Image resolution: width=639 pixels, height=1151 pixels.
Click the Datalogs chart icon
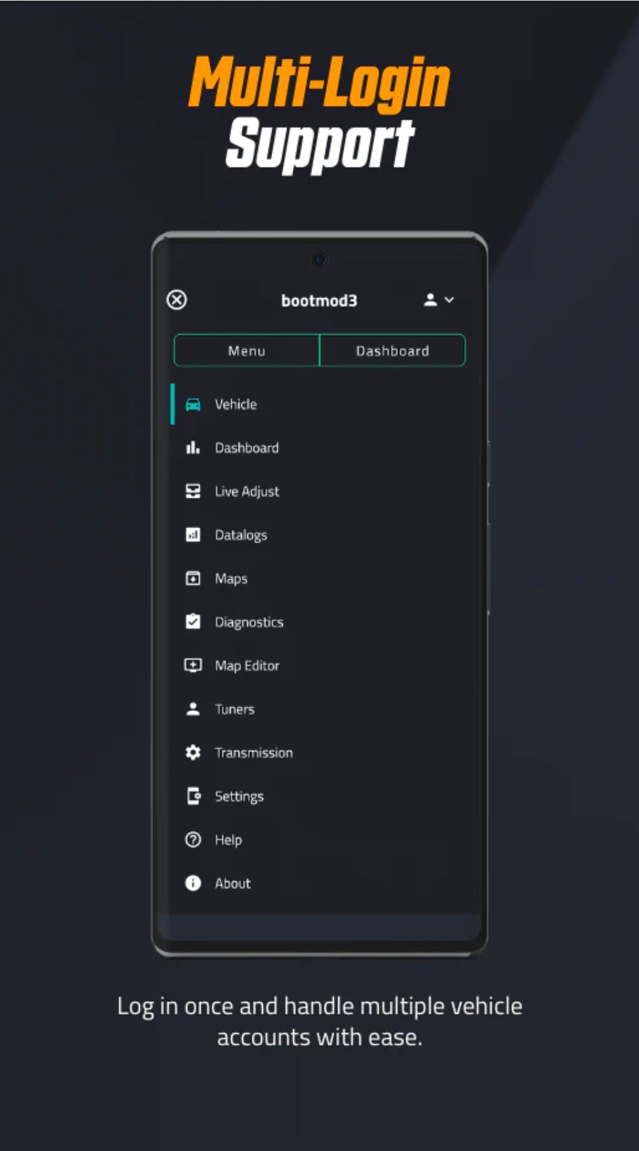(x=193, y=535)
